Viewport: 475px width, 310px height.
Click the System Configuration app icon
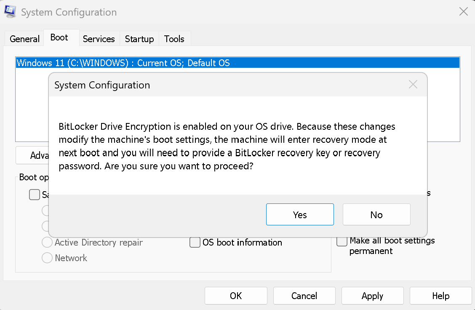pos(10,11)
